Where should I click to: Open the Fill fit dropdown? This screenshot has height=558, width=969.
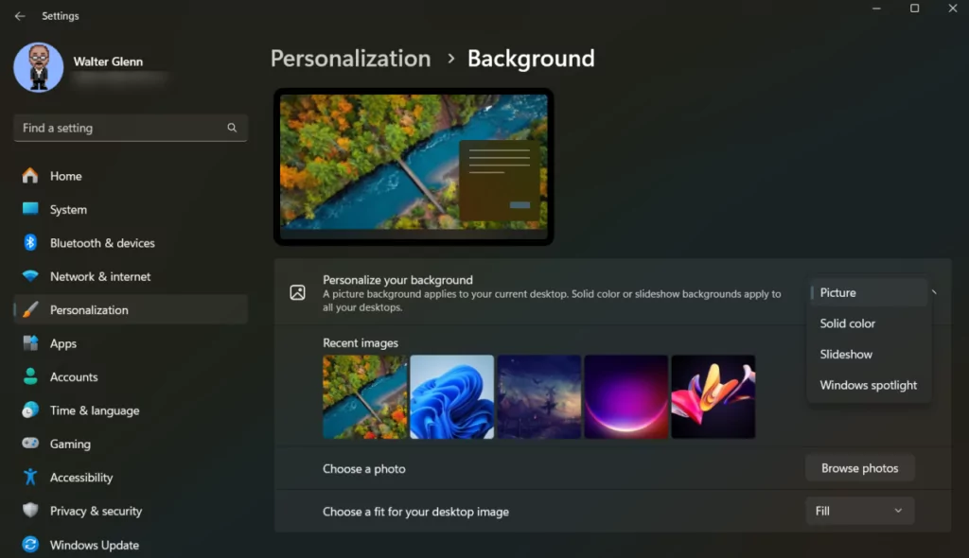[x=859, y=511]
